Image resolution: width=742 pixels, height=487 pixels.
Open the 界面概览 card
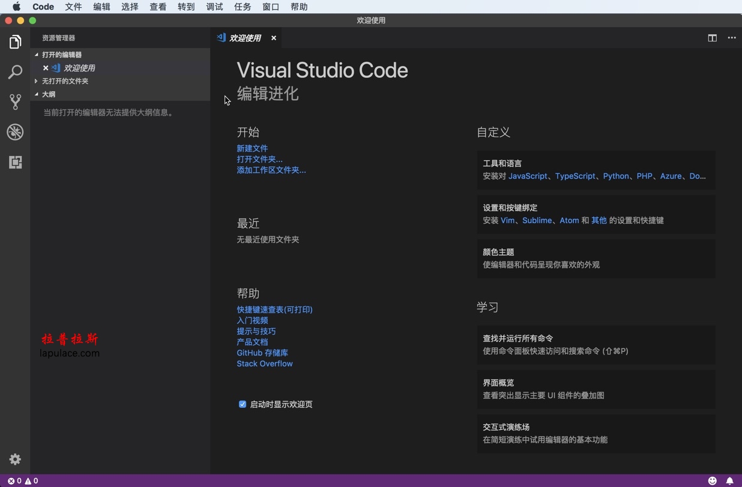click(596, 389)
